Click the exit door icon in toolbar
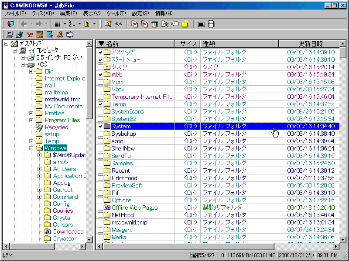The width and height of the screenshot is (349, 261). [10, 24]
